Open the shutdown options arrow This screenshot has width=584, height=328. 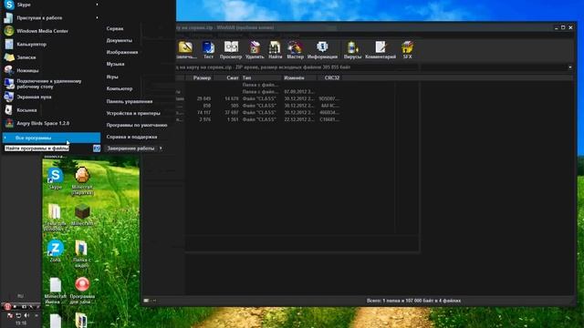(x=161, y=148)
